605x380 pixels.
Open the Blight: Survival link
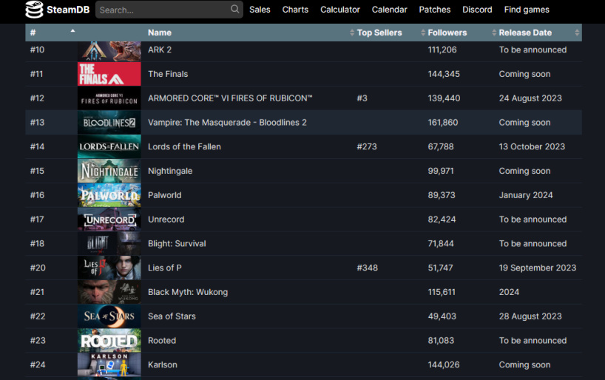(177, 244)
